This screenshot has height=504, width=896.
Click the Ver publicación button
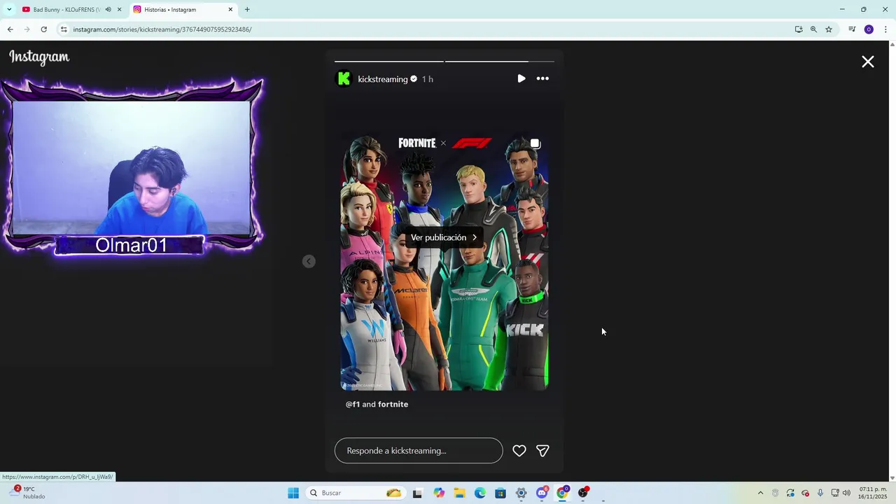(444, 237)
